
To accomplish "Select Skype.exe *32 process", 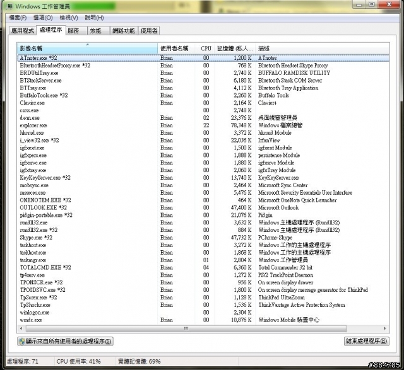I will (203, 238).
